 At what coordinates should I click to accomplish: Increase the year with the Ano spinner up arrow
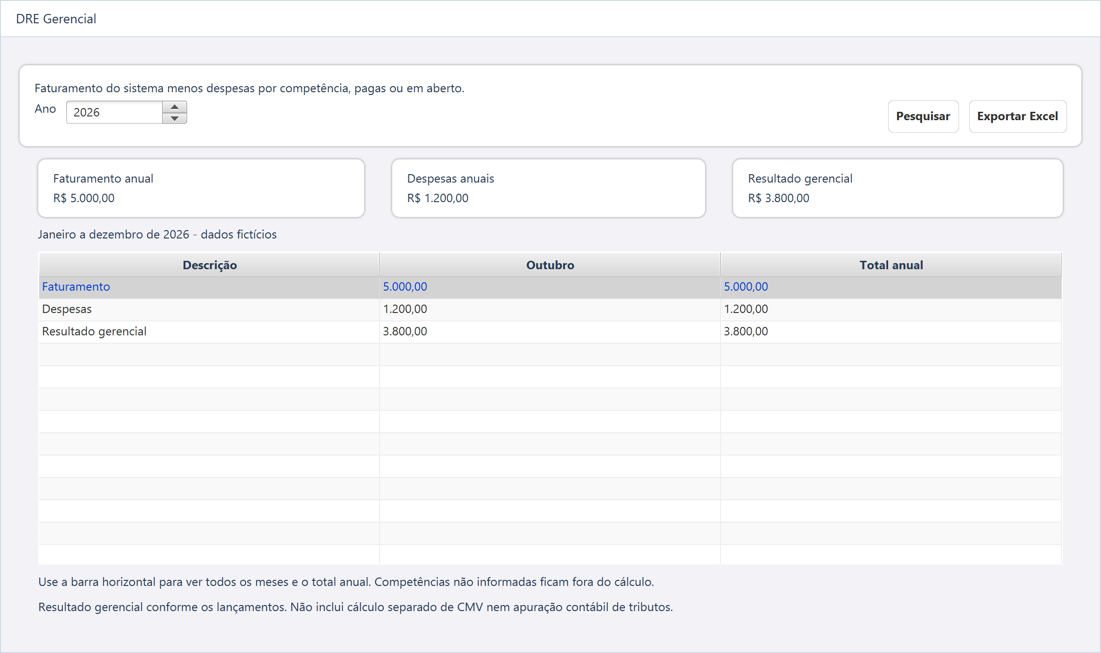175,107
